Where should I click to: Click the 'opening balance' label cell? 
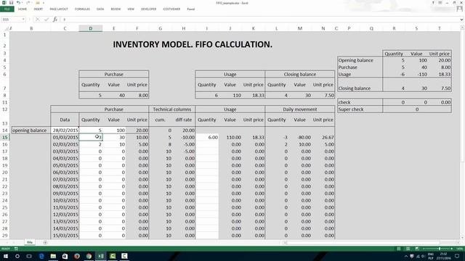31,130
